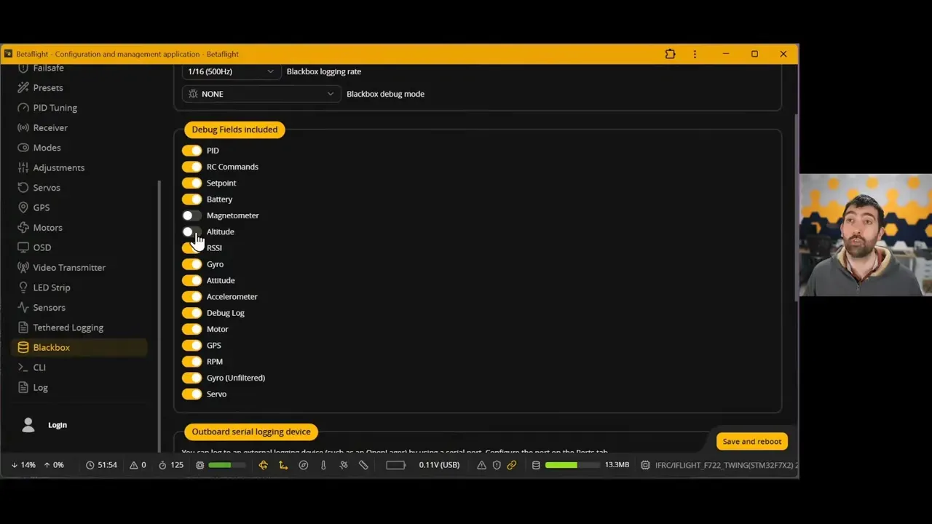Click the Debug Fields included header
Image resolution: width=932 pixels, height=524 pixels.
tap(234, 130)
